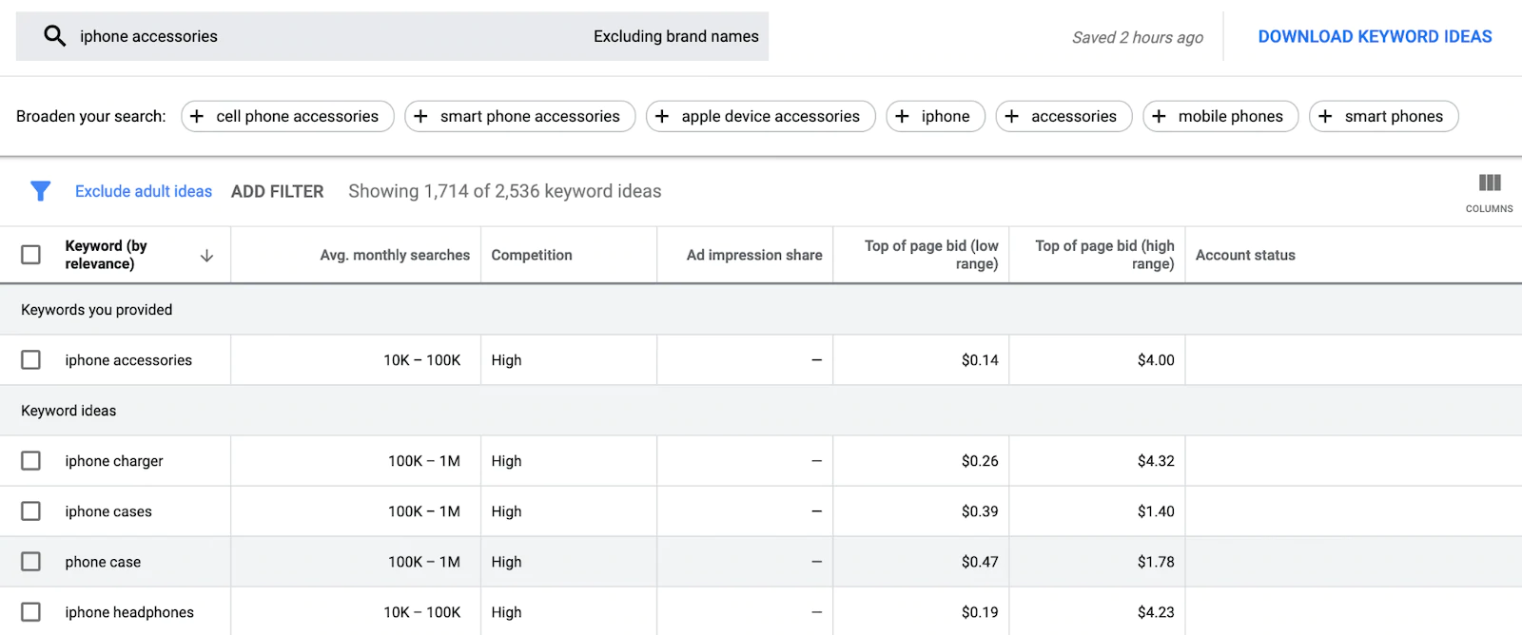Click the search magnifier icon

click(54, 36)
